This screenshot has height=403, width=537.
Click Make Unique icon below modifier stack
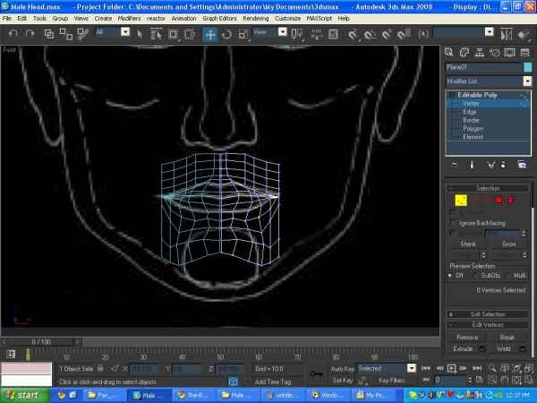490,165
